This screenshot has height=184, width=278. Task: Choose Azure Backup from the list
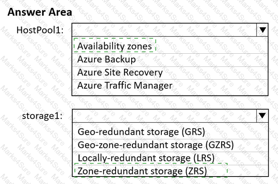click(106, 59)
